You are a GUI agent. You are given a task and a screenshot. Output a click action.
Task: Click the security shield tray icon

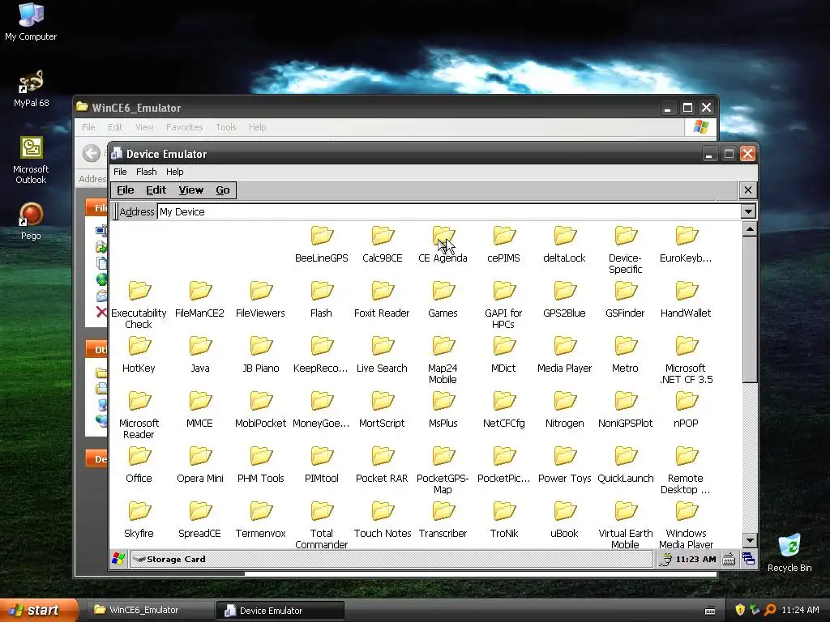tap(739, 610)
